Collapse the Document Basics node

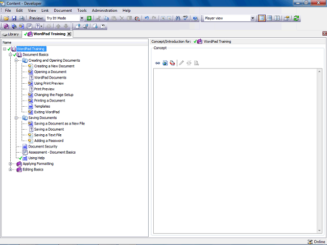tap(10, 55)
